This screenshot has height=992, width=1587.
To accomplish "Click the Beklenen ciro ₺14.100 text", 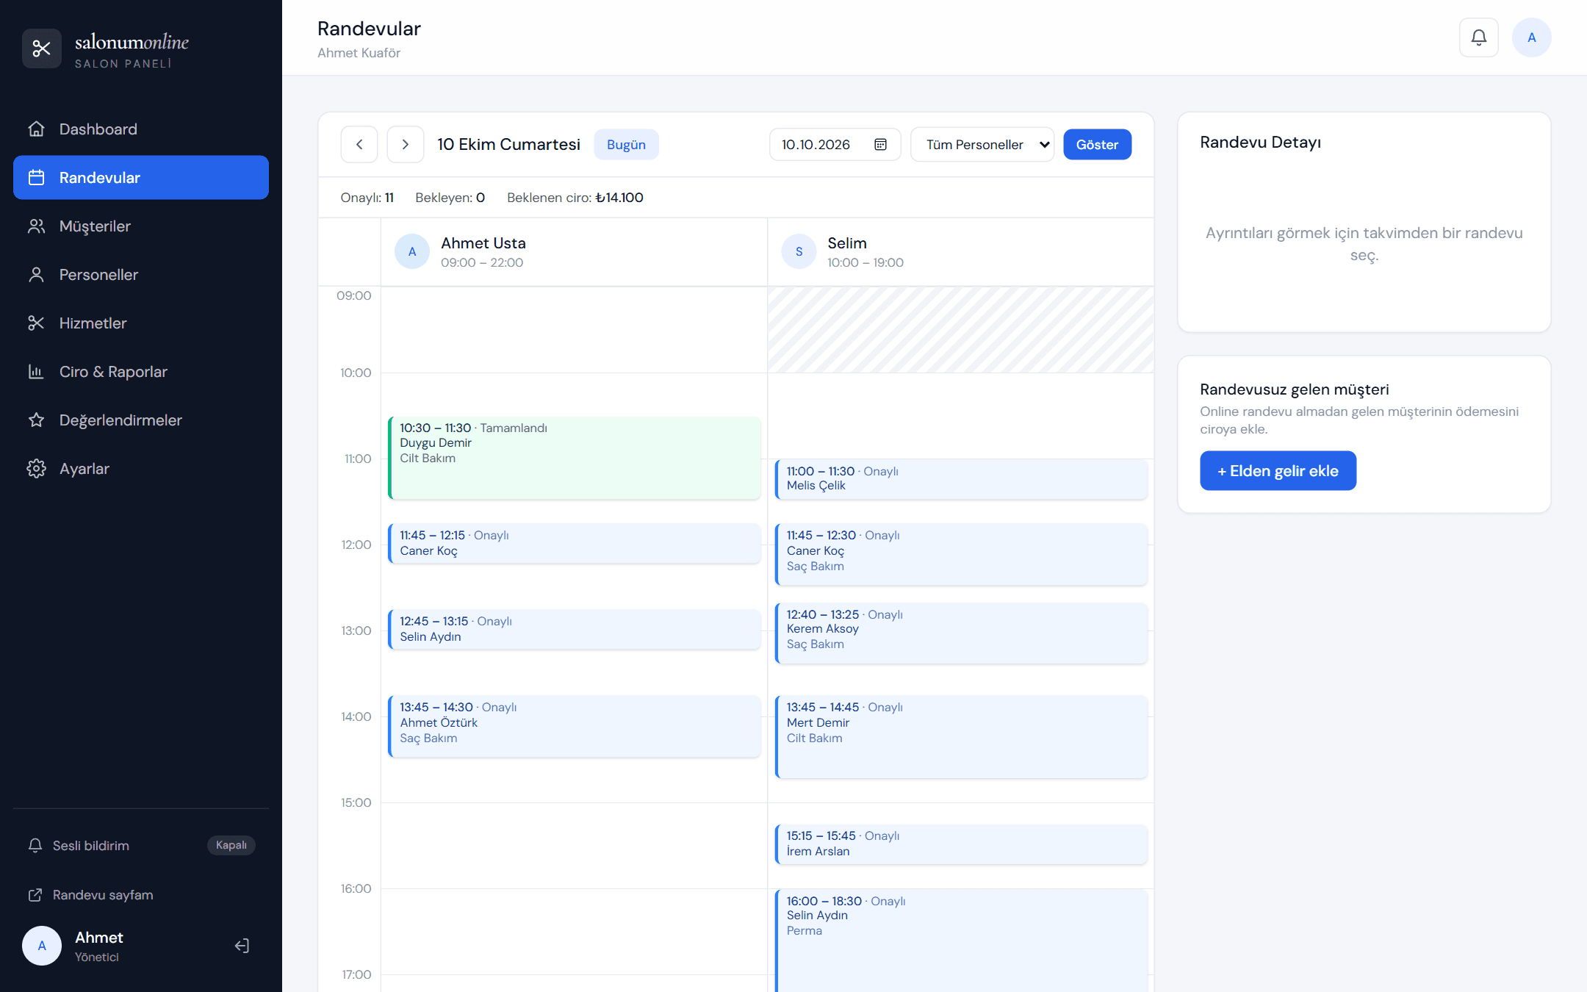I will coord(575,198).
